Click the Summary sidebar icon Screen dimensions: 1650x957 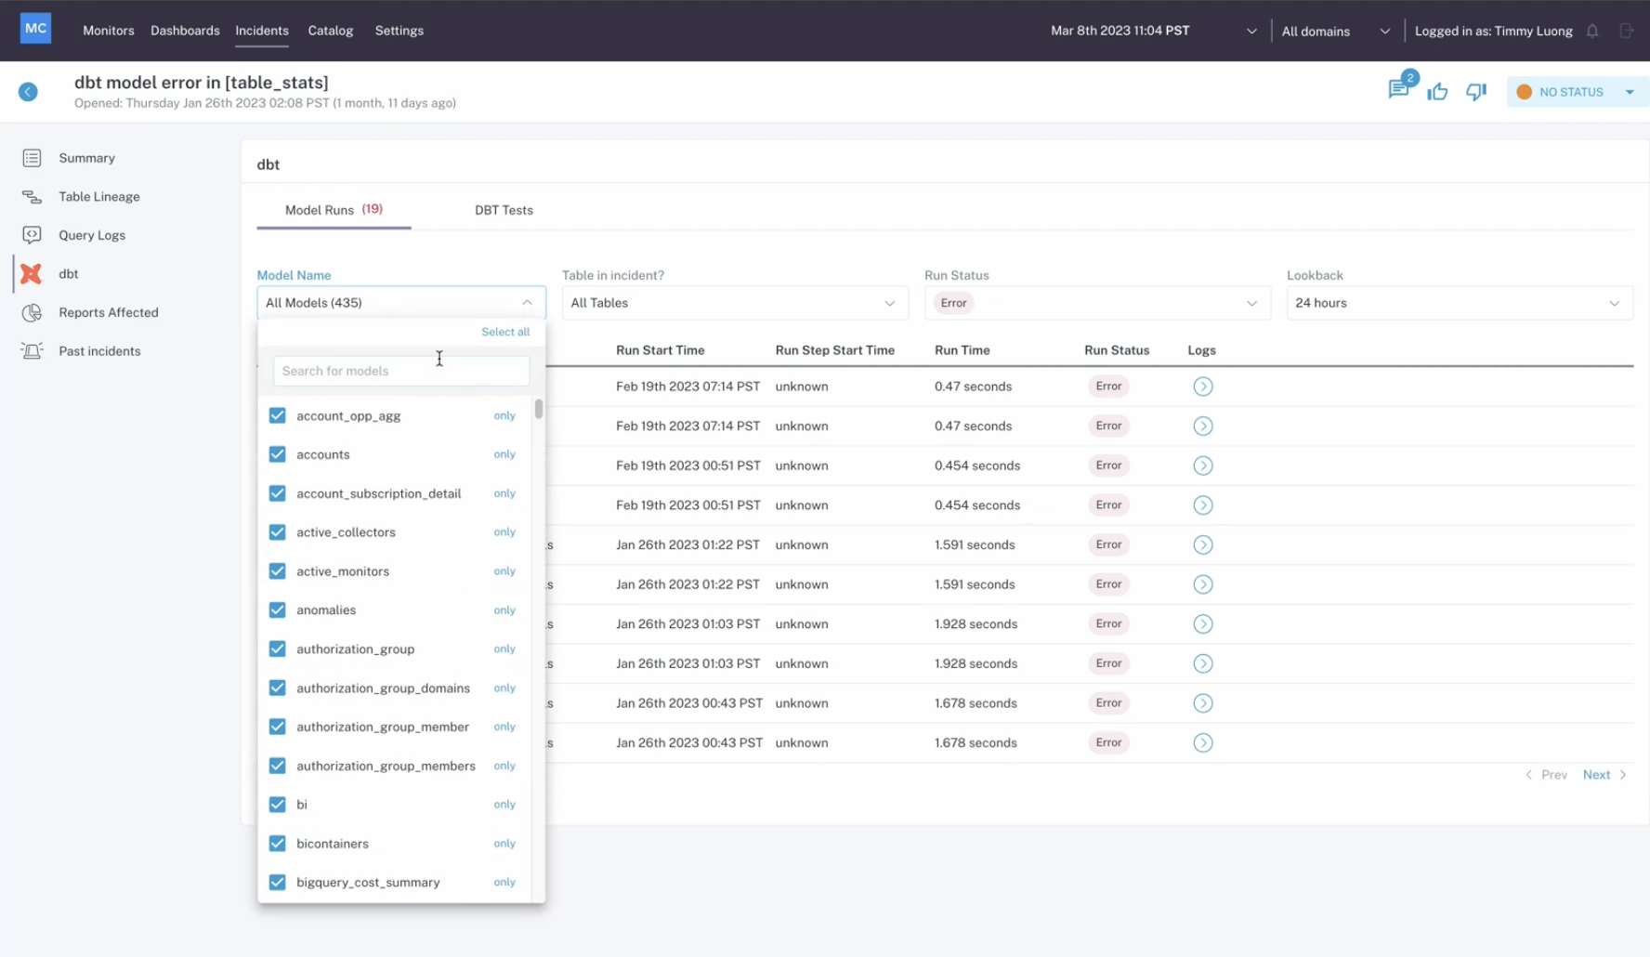pos(32,158)
